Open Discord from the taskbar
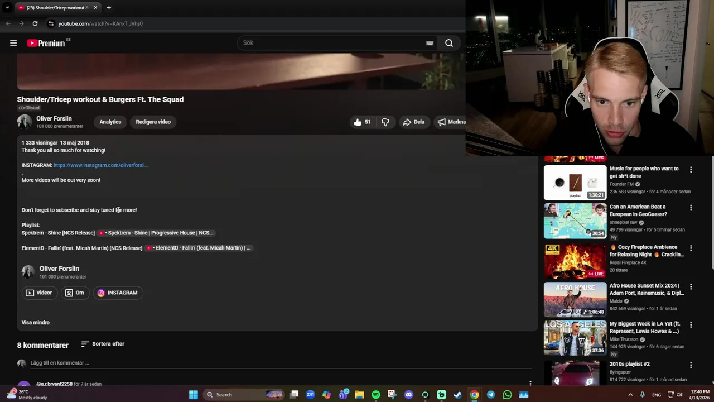 (x=409, y=395)
